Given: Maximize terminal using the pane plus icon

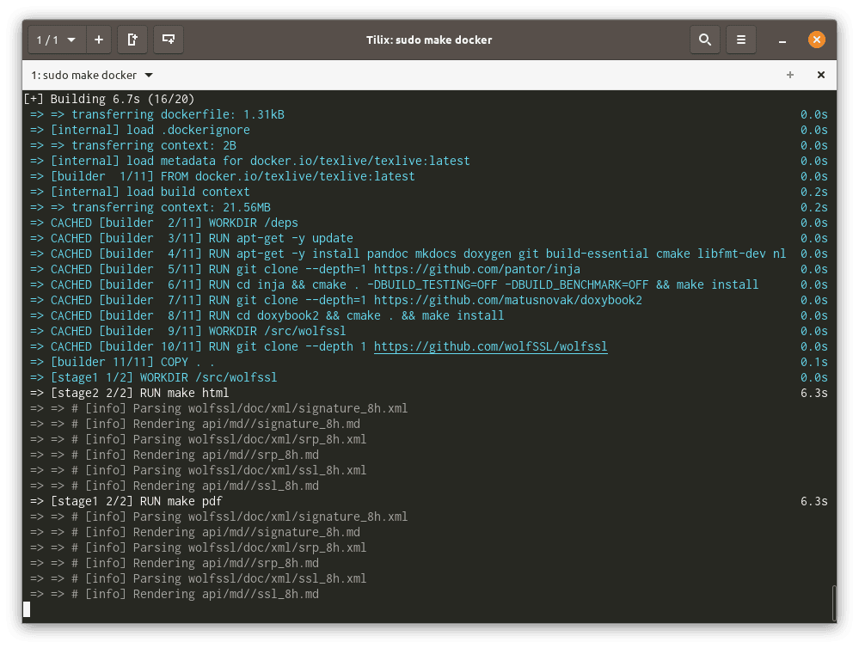Looking at the screenshot, I should (x=790, y=75).
